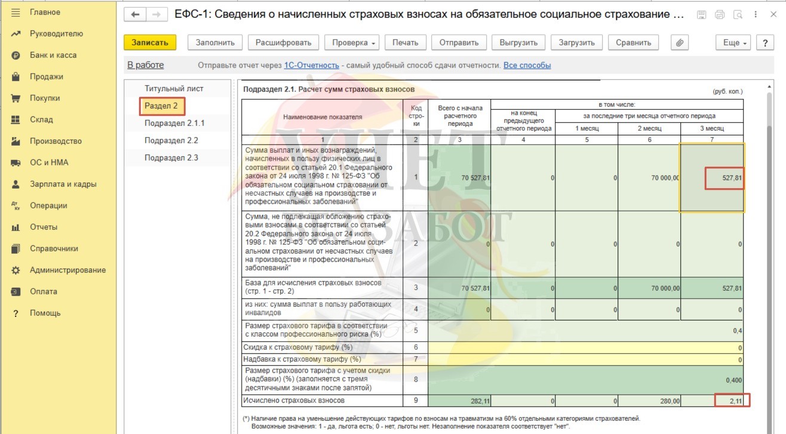Select tariff value 0,400 in row 8
Screen dimensions: 786x434
(586, 380)
